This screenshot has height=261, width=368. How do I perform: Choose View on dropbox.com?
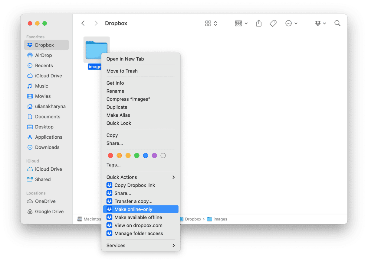(141, 225)
